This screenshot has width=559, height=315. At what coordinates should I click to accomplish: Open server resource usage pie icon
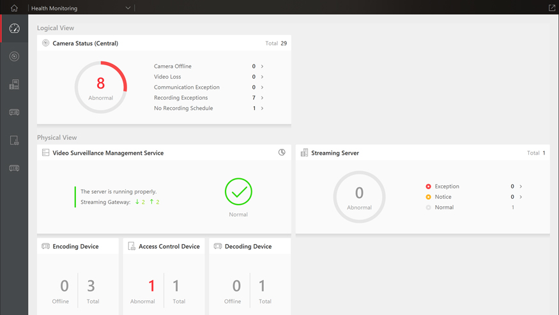[282, 152]
